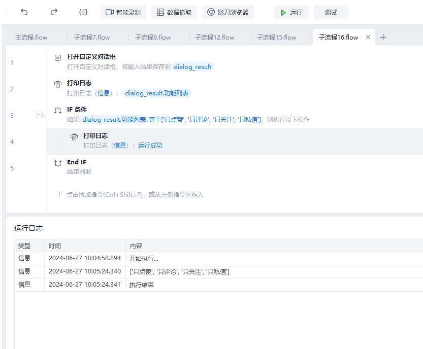Image resolution: width=423 pixels, height=349 pixels.
Task: Run the flow with 运行 button
Action: pyautogui.click(x=291, y=12)
